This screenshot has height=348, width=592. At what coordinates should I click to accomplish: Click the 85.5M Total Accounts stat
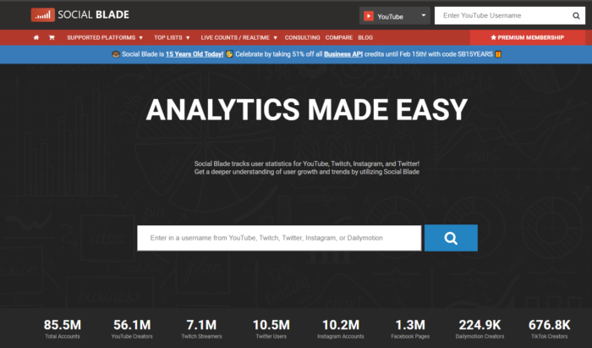63,329
